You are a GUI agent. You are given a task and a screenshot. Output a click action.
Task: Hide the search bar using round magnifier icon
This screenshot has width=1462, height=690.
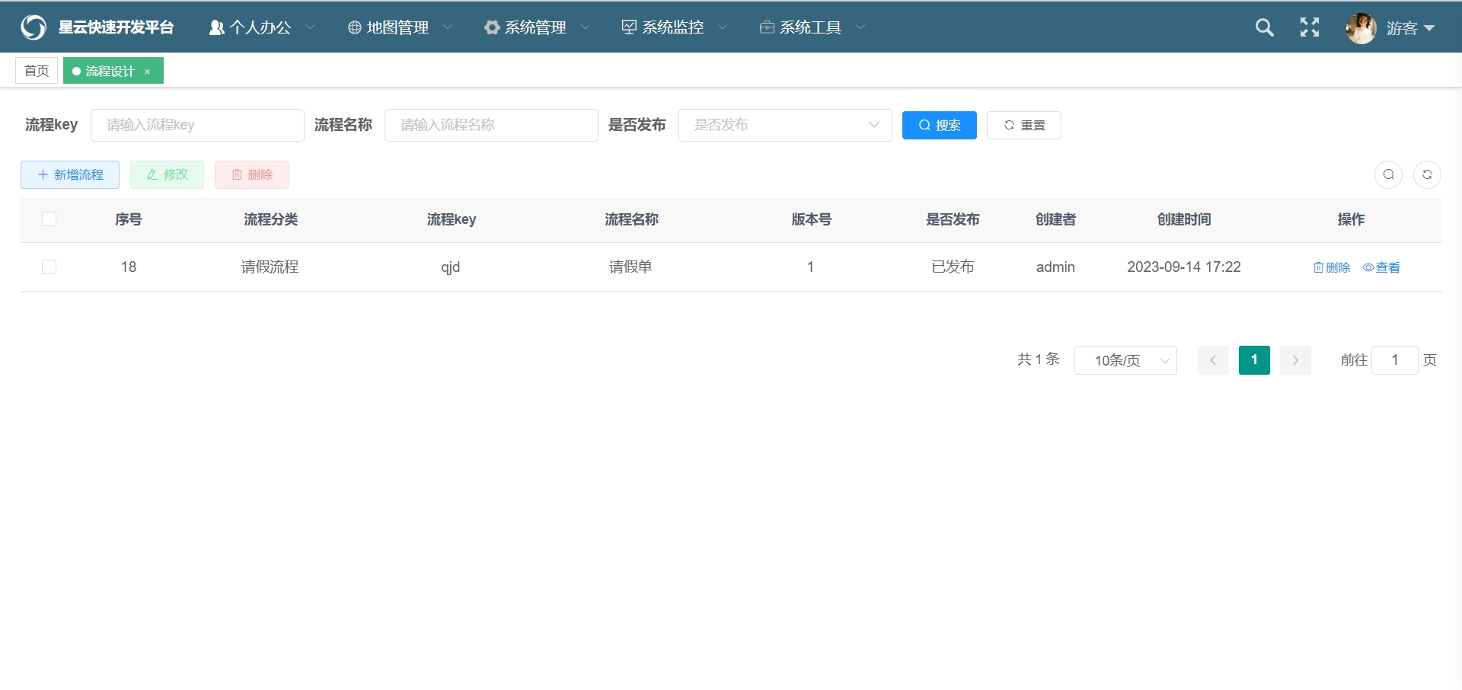(1388, 174)
